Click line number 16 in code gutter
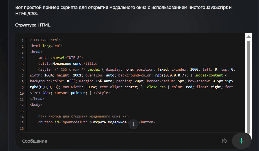 pyautogui.click(x=22, y=128)
